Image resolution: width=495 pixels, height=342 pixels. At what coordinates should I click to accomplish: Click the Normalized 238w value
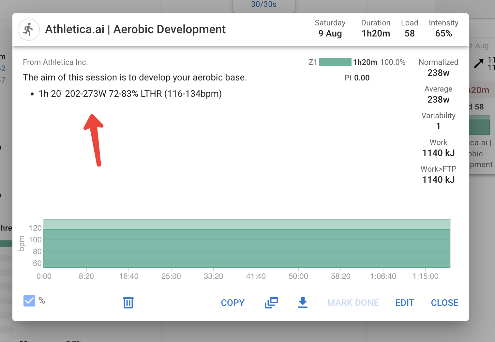pos(438,73)
